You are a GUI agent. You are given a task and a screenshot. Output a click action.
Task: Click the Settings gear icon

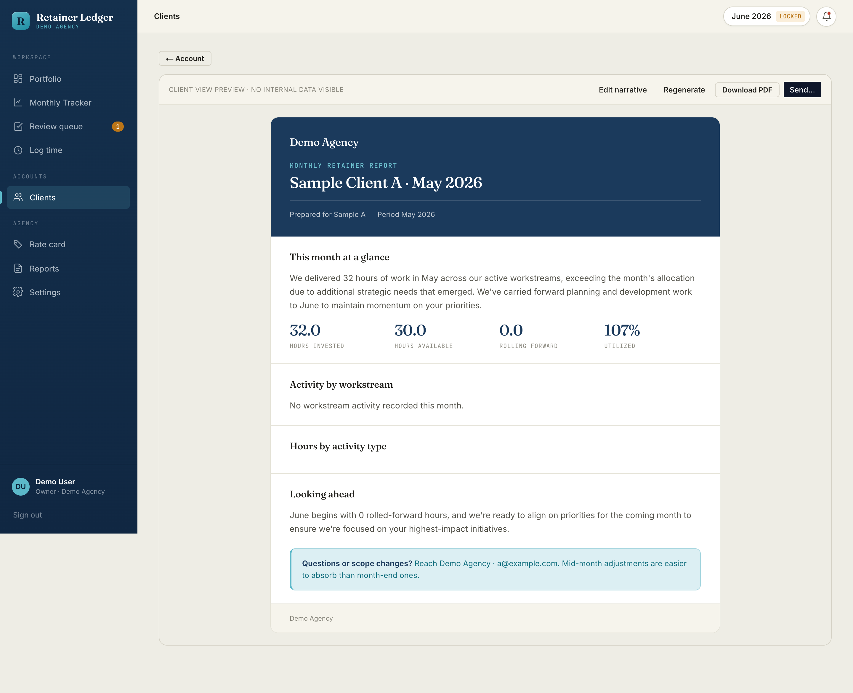click(x=18, y=292)
